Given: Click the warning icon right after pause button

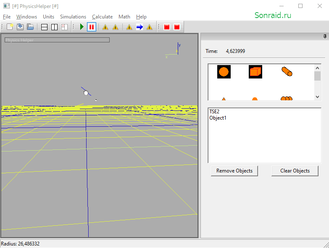Looking at the screenshot, I should click(105, 27).
